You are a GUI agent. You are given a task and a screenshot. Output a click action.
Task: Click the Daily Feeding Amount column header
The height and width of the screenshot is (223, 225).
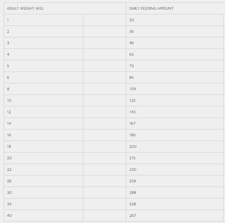click(151, 8)
